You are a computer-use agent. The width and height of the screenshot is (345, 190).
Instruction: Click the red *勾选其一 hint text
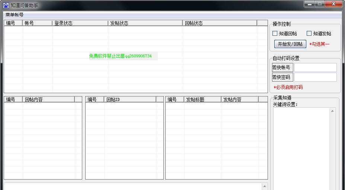coord(319,44)
